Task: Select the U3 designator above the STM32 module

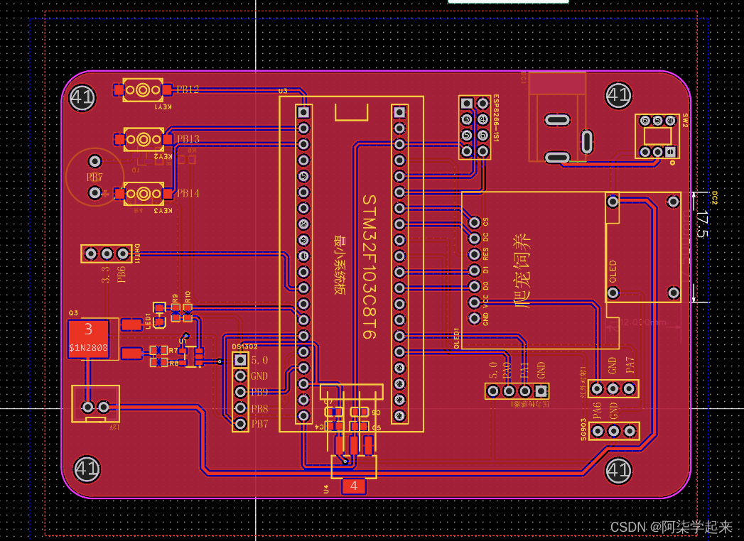Action: coord(283,91)
